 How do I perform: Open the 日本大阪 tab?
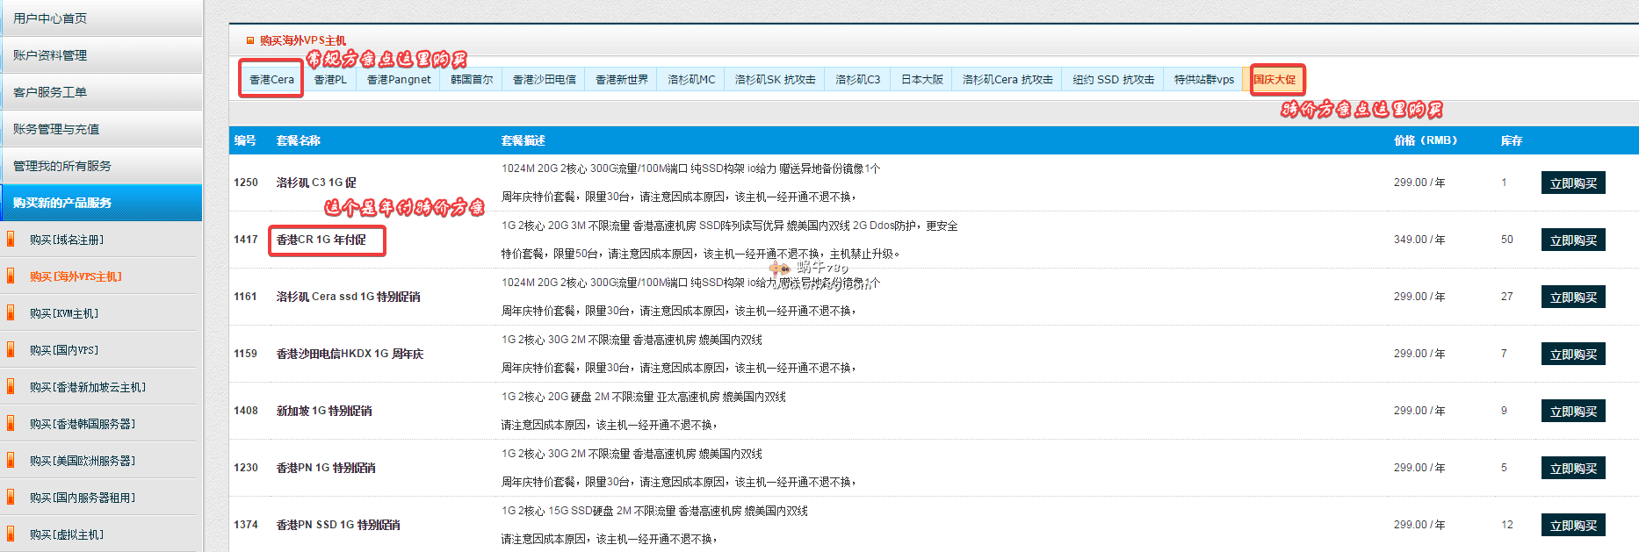click(x=921, y=80)
